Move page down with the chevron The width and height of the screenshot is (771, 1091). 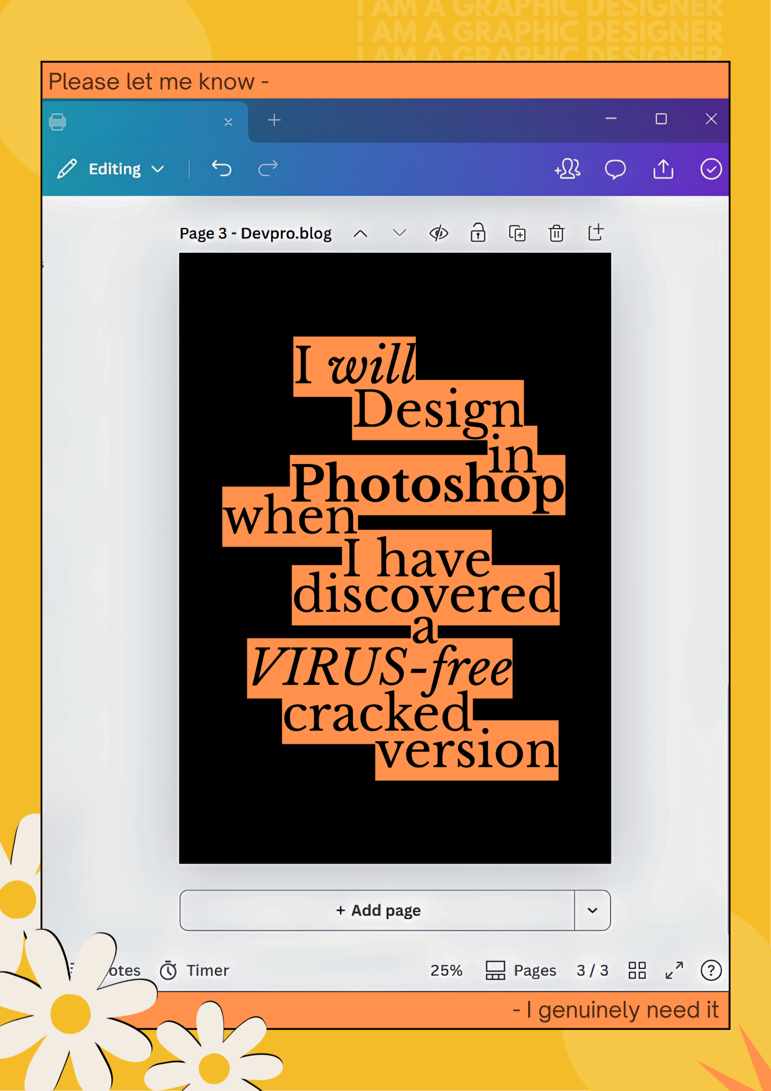click(399, 233)
